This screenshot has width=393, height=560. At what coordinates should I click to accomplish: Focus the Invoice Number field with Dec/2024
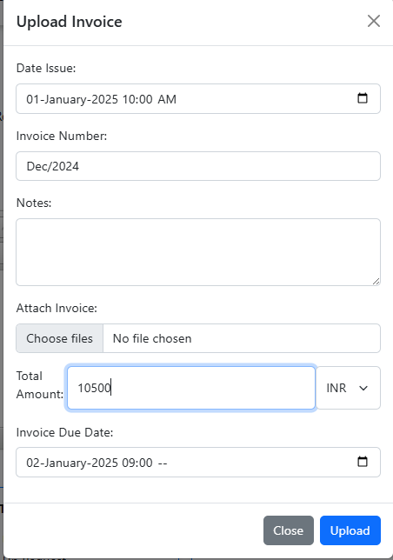[x=198, y=166]
